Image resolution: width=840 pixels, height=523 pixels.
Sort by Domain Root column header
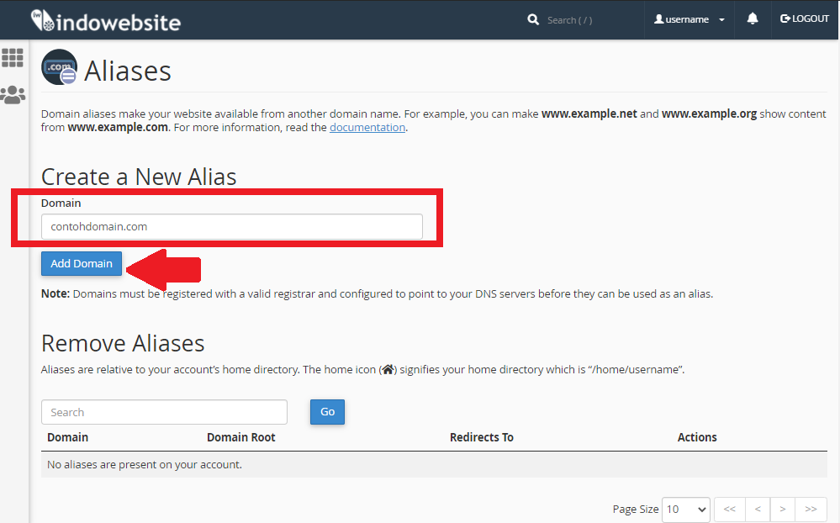coord(240,437)
